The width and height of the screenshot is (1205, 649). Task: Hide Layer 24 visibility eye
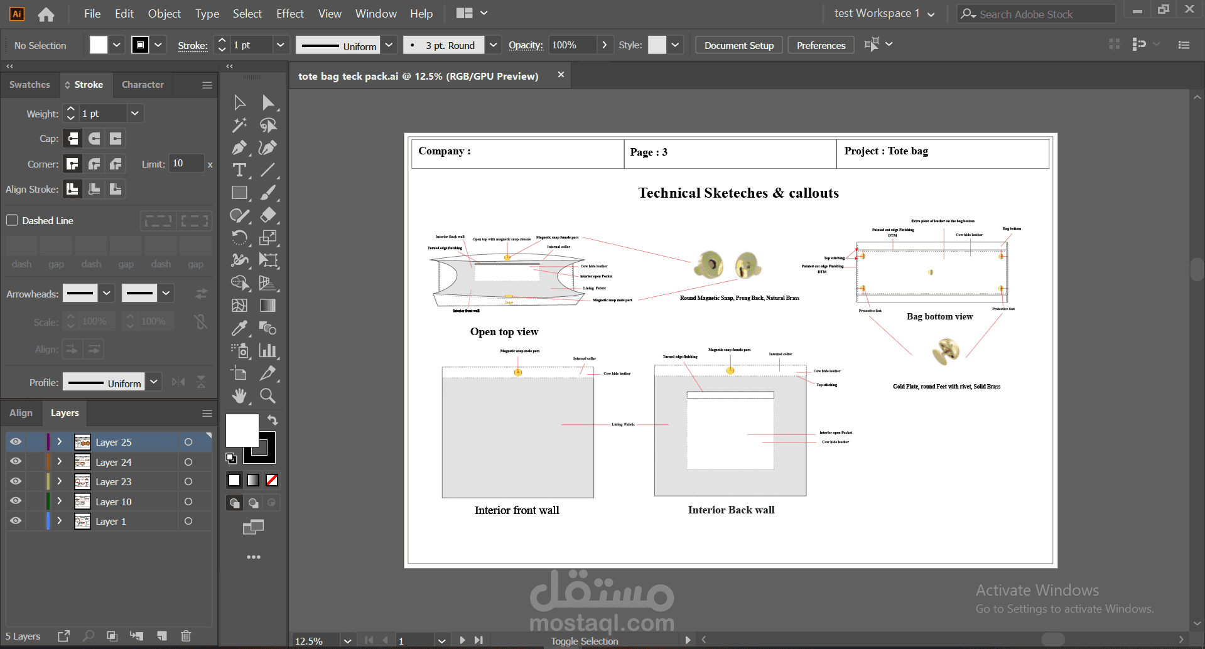click(x=16, y=461)
